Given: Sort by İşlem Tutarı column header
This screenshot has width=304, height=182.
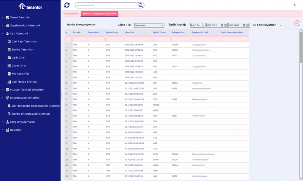Looking at the screenshot, I should 159,32.
